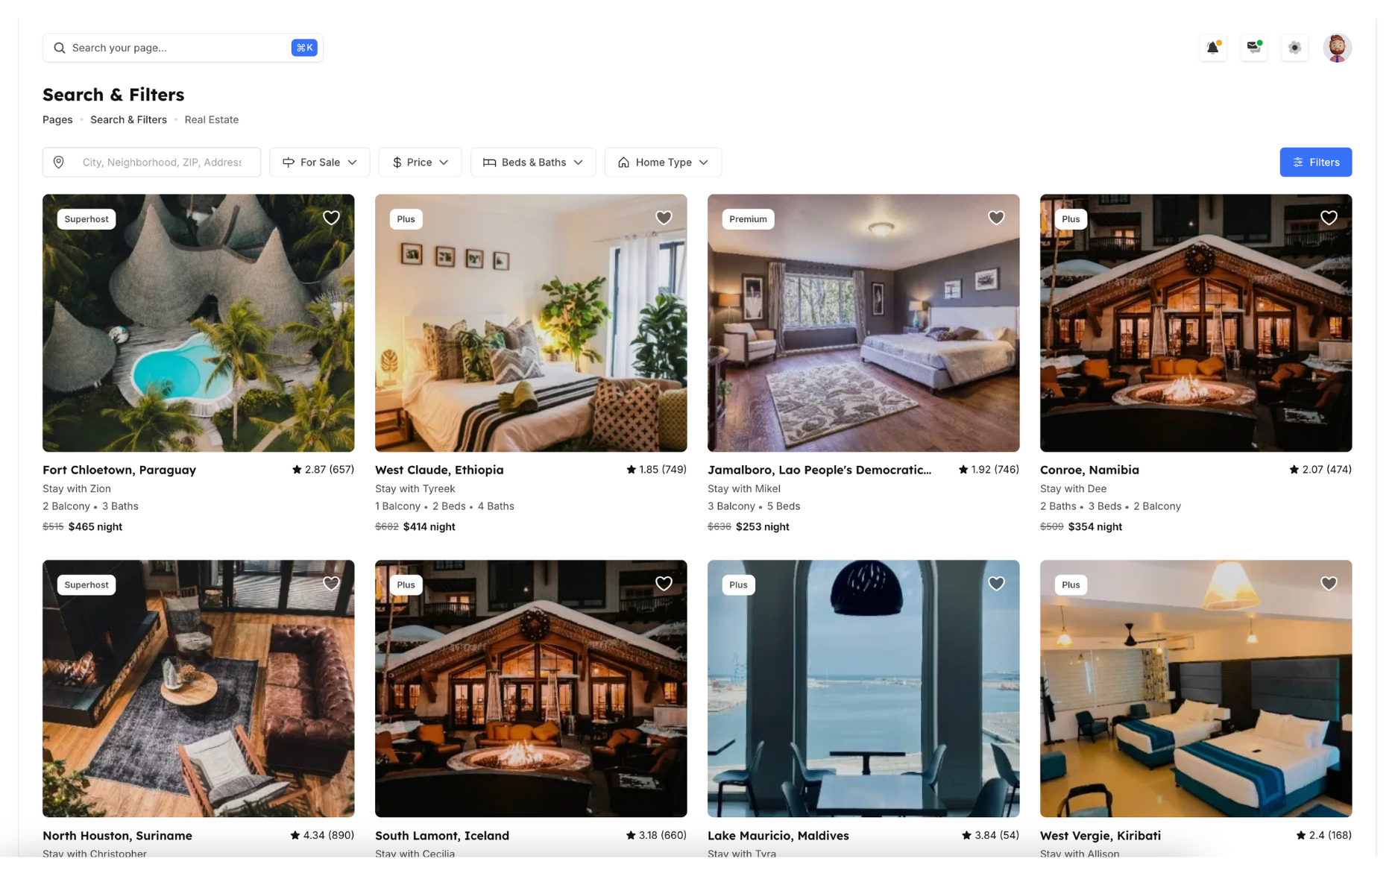
Task: Click Stay with Tyreek text
Action: [415, 488]
